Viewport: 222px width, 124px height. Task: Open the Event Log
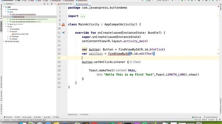pyautogui.click(x=197, y=117)
